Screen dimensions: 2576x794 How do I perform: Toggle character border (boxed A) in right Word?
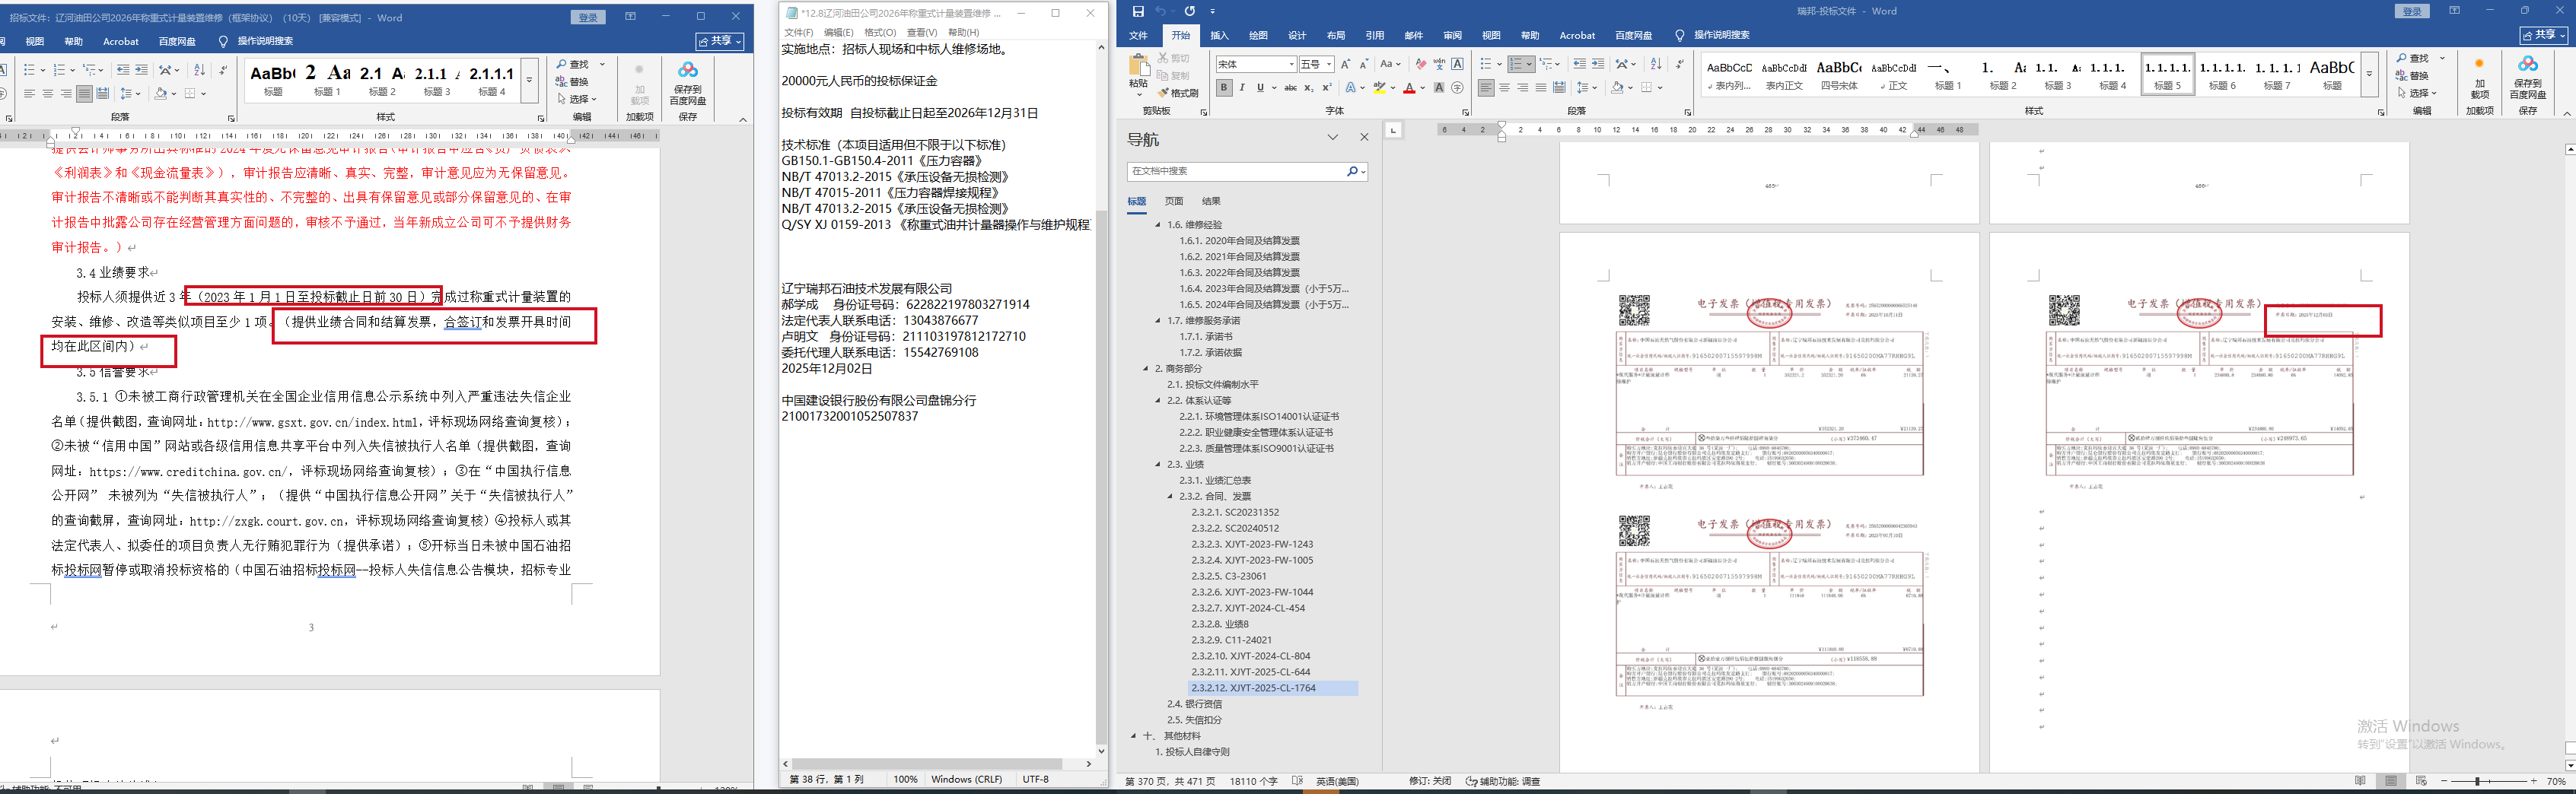[x=1458, y=64]
